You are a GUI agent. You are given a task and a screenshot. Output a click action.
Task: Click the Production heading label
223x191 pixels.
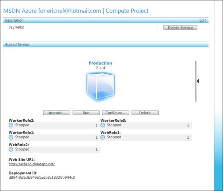click(x=100, y=63)
